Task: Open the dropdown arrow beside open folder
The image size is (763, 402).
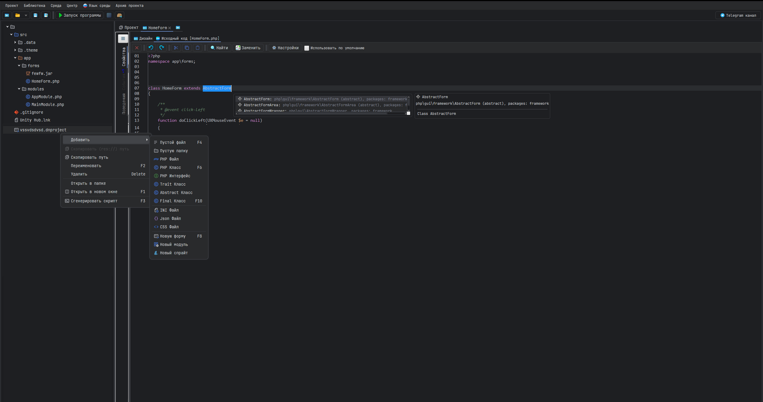Action: click(x=26, y=15)
